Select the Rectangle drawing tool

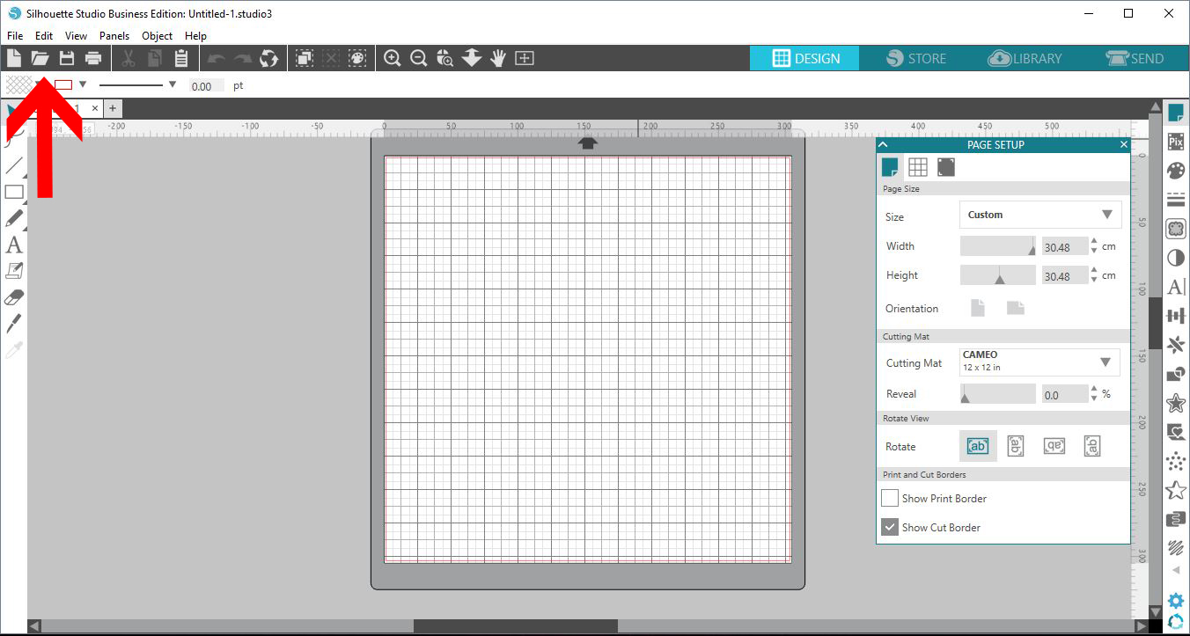[x=14, y=192]
